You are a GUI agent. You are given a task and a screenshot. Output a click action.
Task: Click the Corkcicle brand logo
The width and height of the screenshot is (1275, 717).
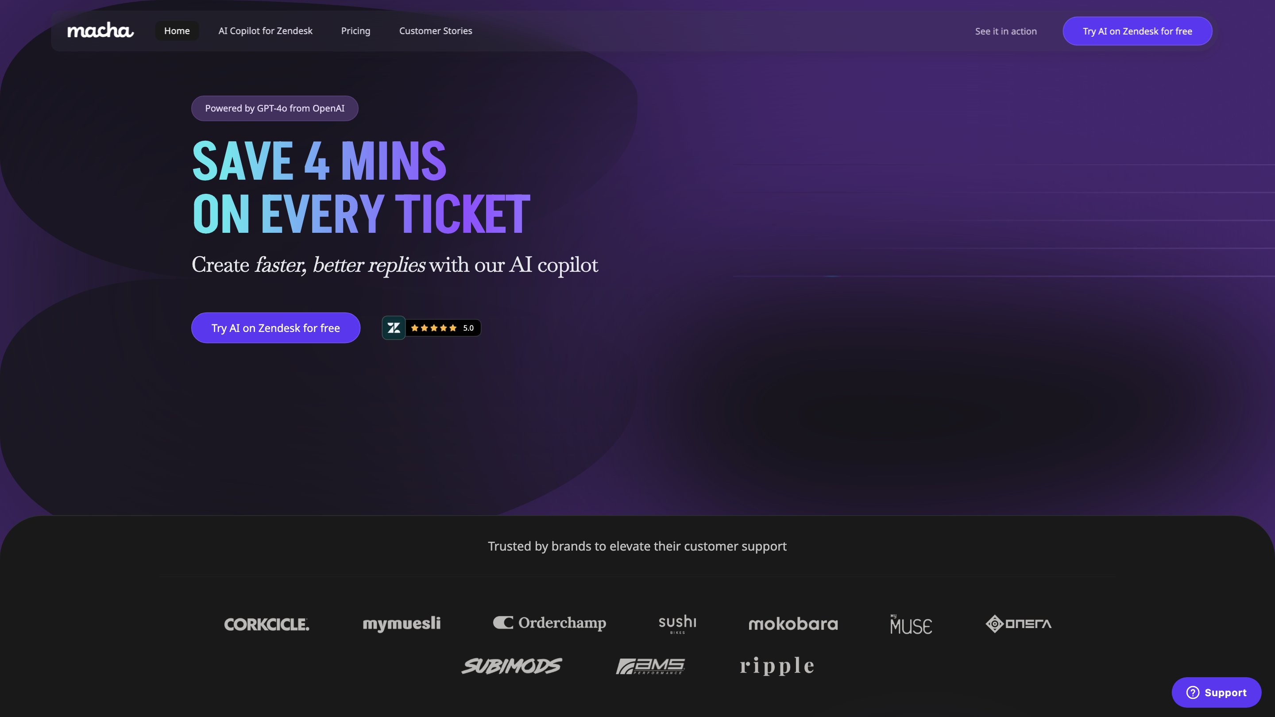click(x=267, y=624)
